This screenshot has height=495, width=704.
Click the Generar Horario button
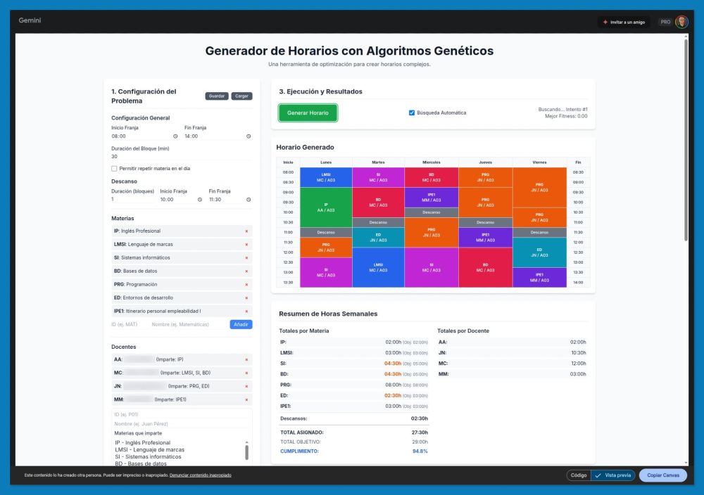[x=308, y=113]
